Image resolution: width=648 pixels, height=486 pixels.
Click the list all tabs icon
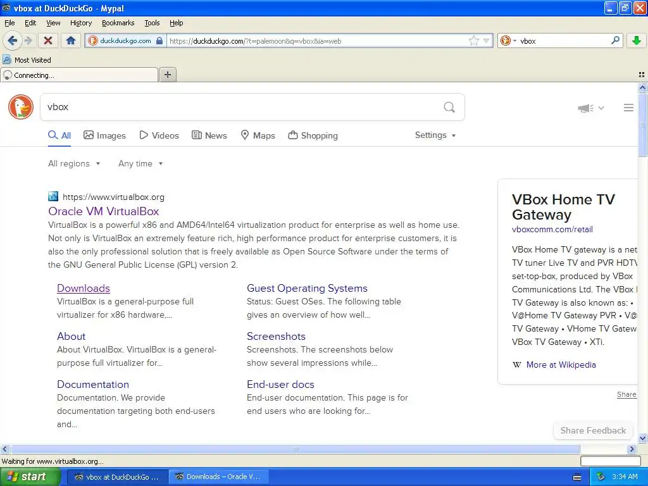coord(642,75)
